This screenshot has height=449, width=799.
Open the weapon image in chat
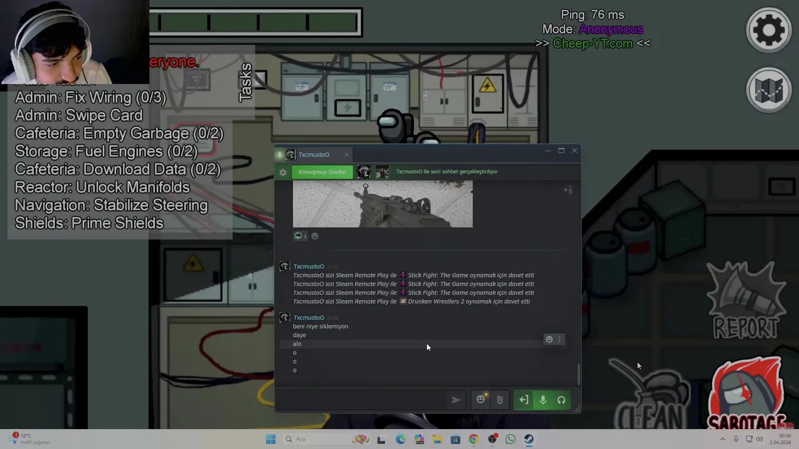383,204
